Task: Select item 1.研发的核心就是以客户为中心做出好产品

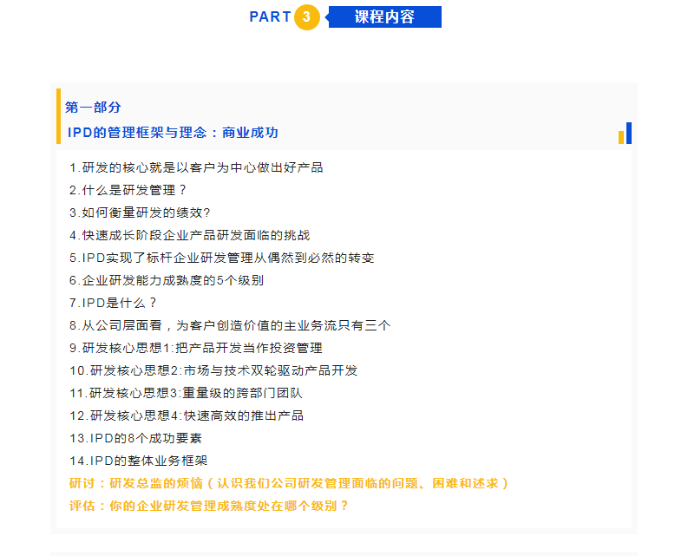Action: 196,167
